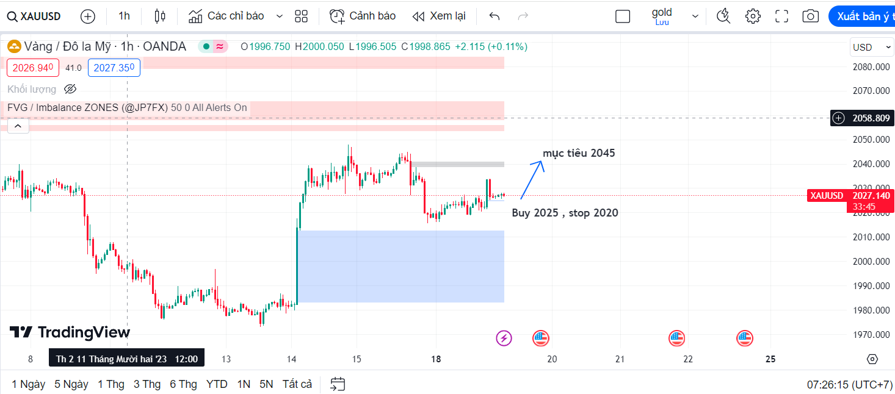
Task: Select the YTD time range
Action: click(217, 384)
